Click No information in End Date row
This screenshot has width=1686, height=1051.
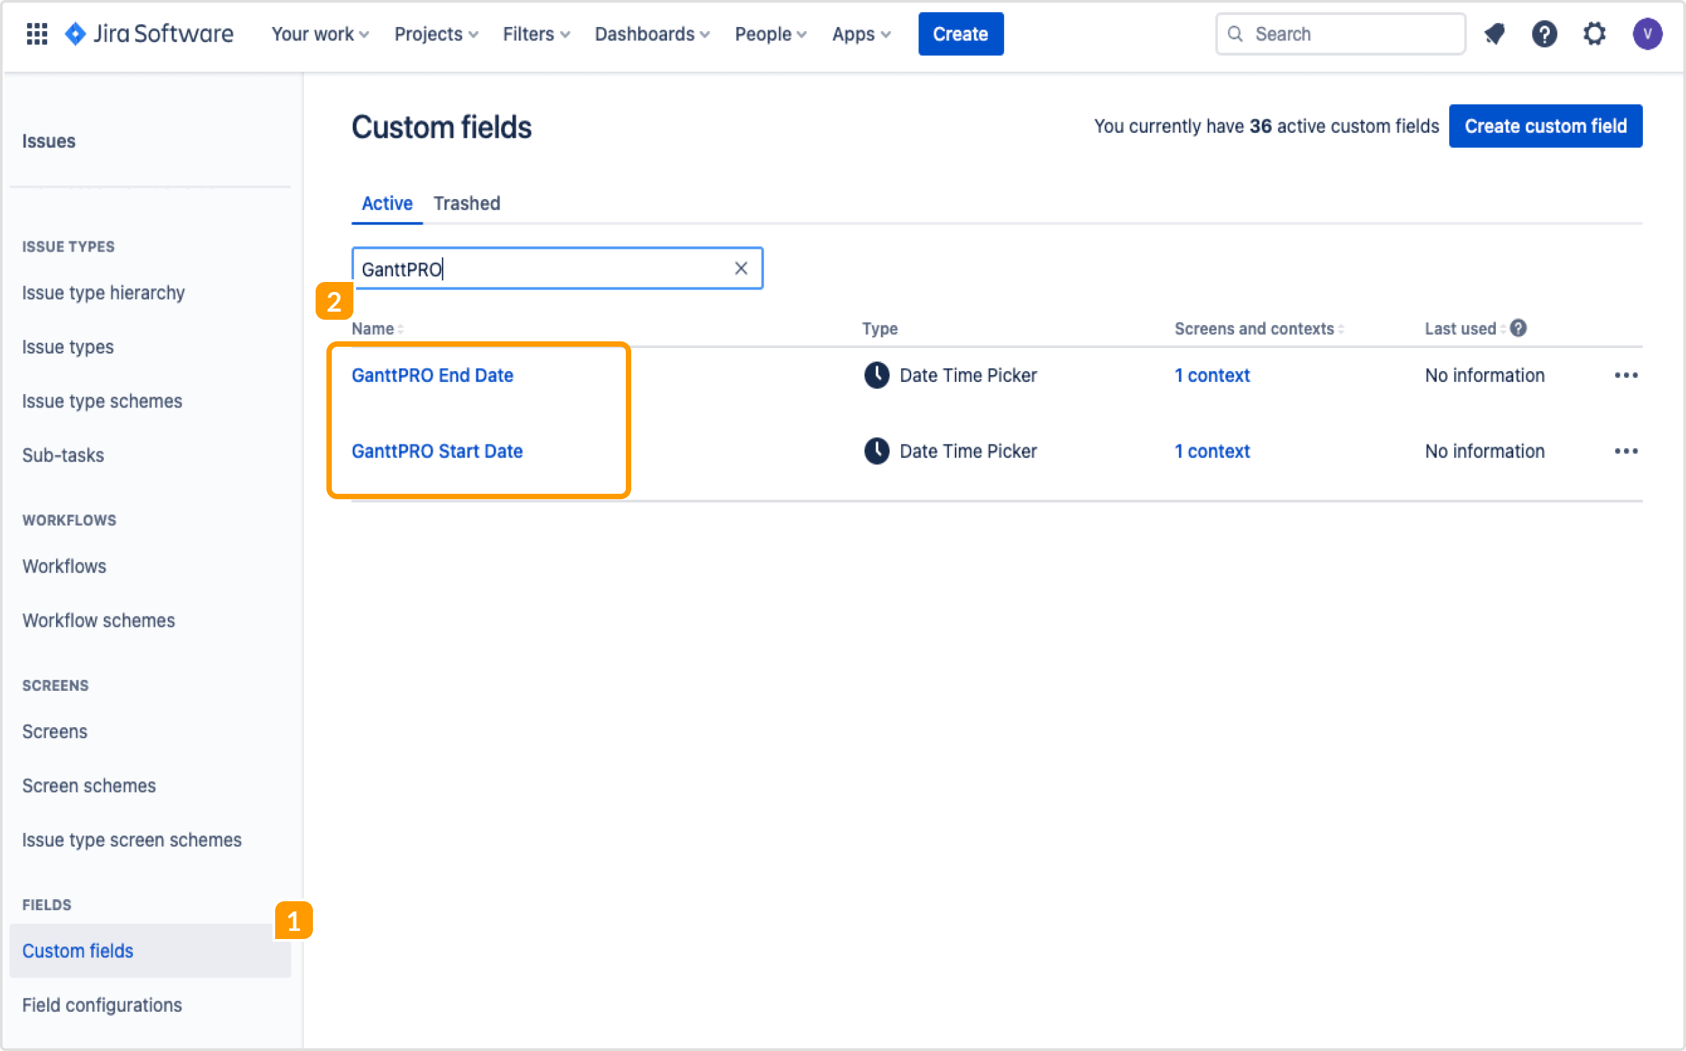1484,375
